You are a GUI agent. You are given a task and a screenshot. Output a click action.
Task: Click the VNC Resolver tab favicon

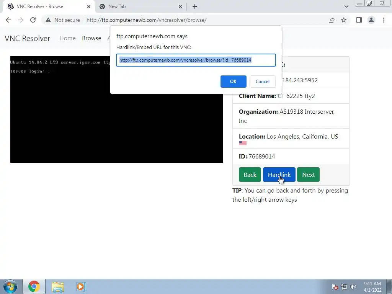(x=10, y=7)
